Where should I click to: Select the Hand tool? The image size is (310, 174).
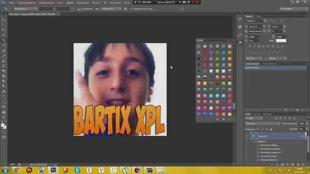point(3,112)
